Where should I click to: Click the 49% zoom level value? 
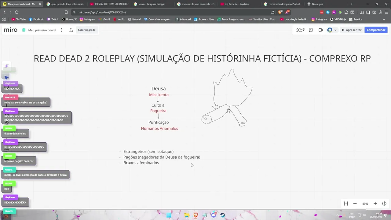[365, 204]
